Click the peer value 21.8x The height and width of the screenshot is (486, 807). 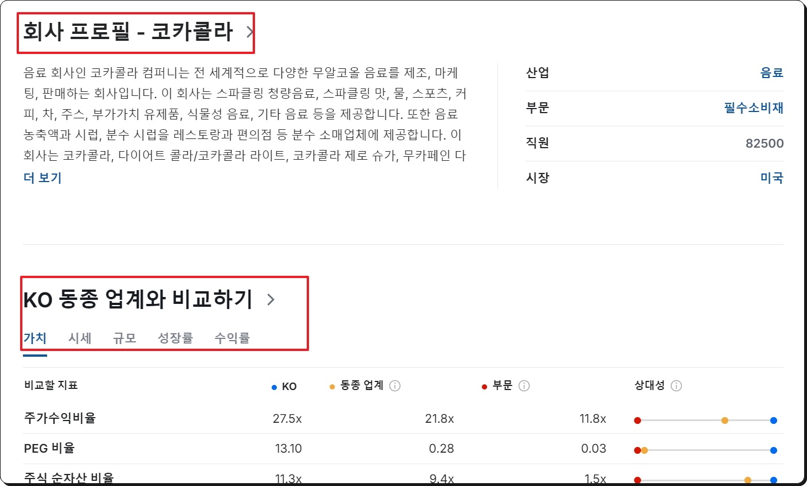click(x=439, y=419)
